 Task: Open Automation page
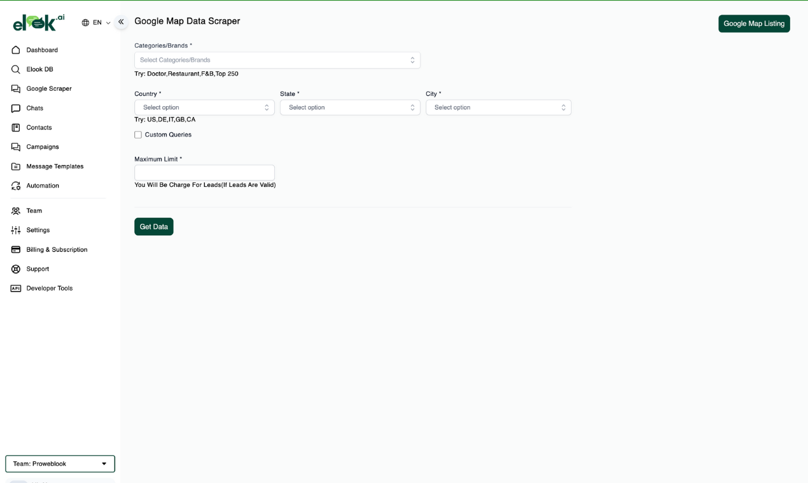43,186
